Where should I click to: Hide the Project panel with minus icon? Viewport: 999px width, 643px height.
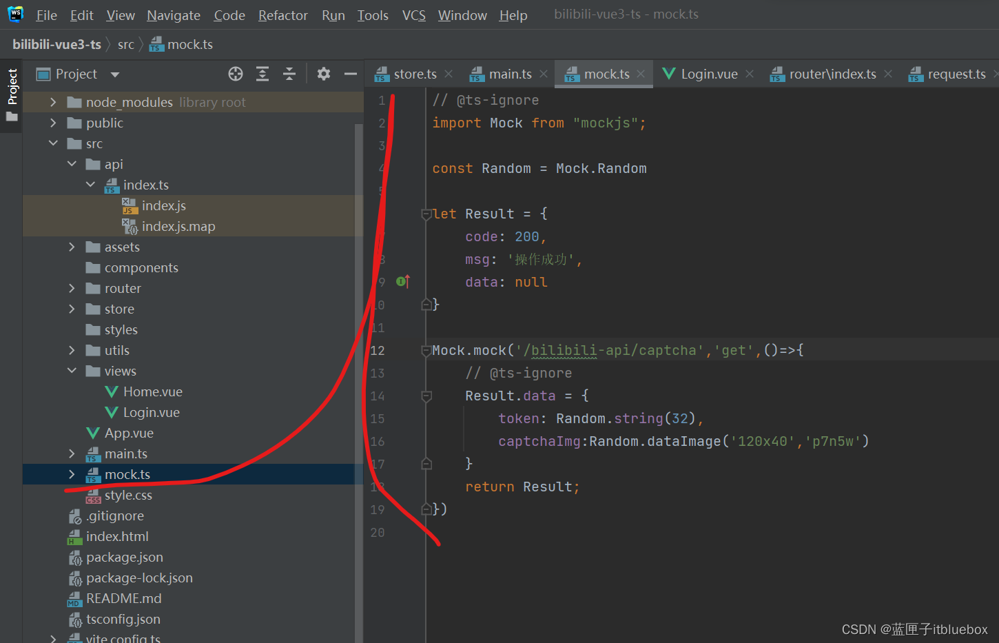350,74
